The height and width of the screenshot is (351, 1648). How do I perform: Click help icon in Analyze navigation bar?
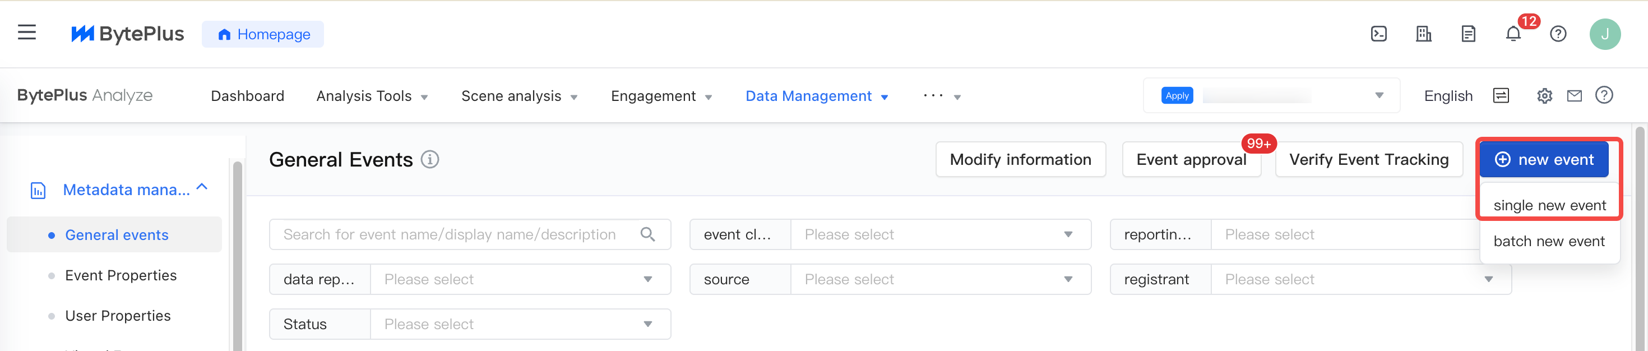pos(1604,95)
